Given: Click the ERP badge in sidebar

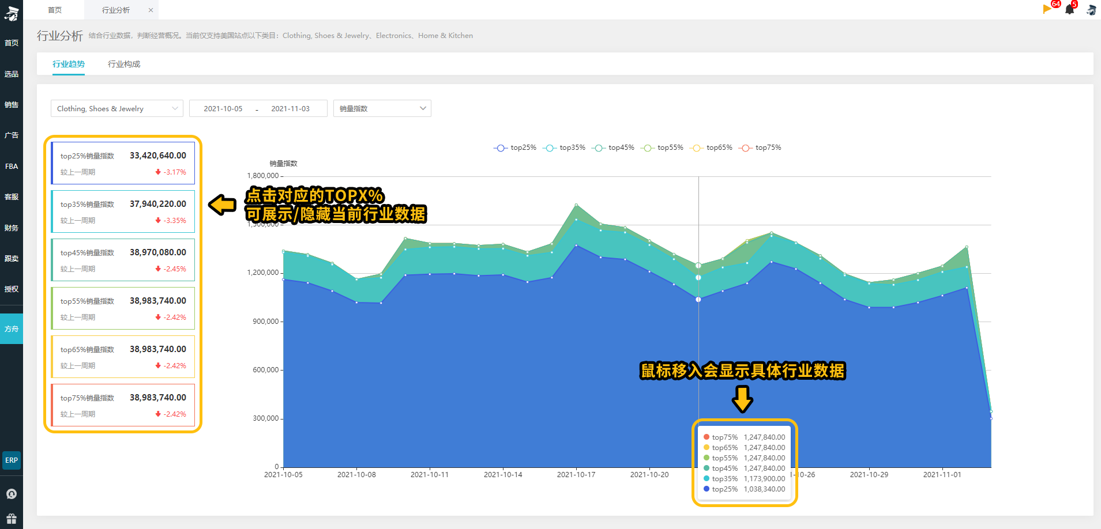Looking at the screenshot, I should coord(12,460).
